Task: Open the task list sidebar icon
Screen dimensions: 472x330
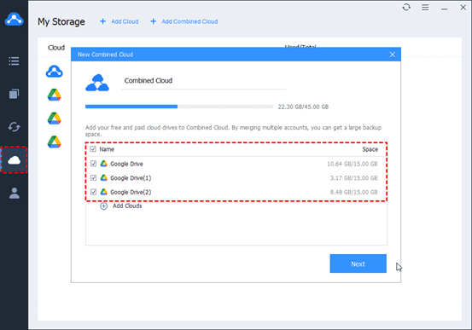Action: pyautogui.click(x=14, y=61)
